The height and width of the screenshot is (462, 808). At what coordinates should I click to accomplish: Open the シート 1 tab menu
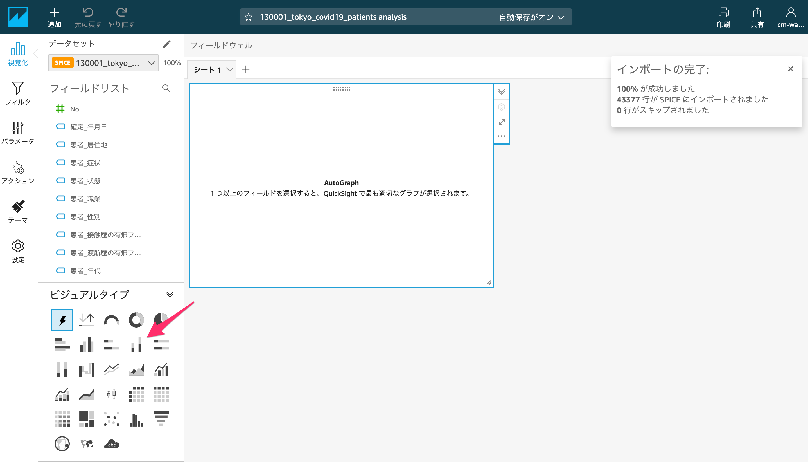(x=229, y=69)
